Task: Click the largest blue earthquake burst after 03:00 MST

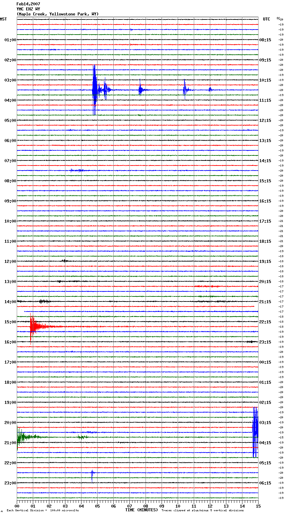Action: tap(95, 90)
